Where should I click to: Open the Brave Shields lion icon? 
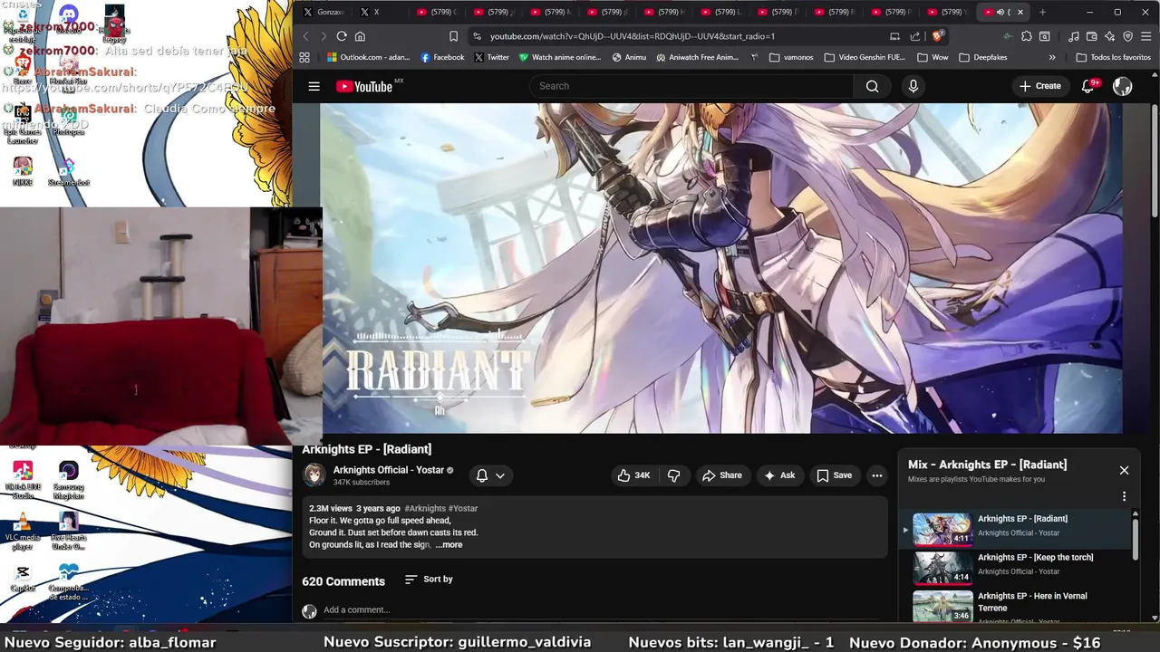pos(937,36)
